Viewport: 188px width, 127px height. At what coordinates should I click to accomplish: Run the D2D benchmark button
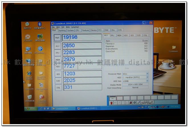click(58, 81)
